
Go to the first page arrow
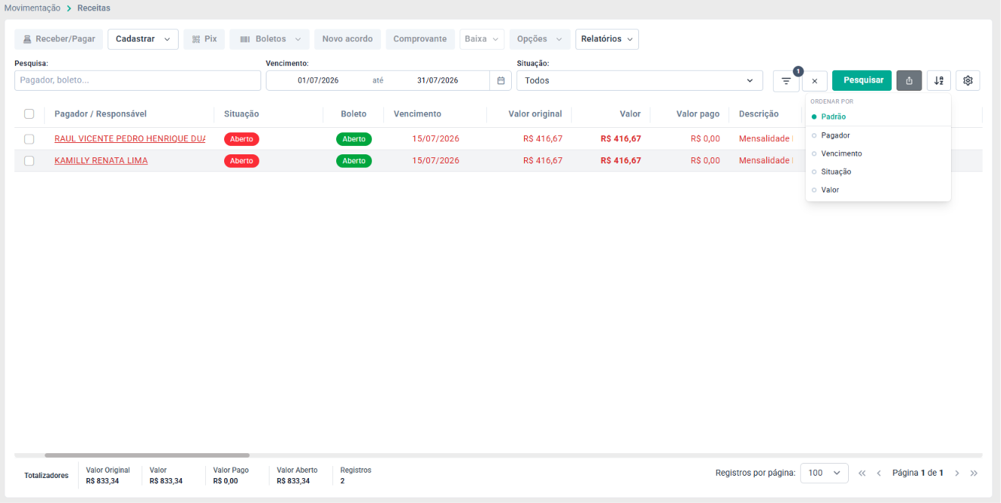click(862, 473)
